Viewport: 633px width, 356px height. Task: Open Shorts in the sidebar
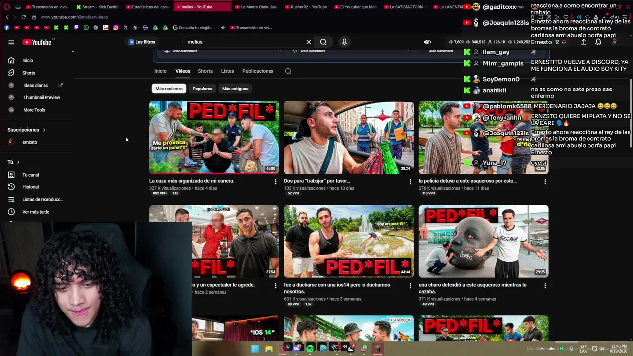(x=29, y=73)
